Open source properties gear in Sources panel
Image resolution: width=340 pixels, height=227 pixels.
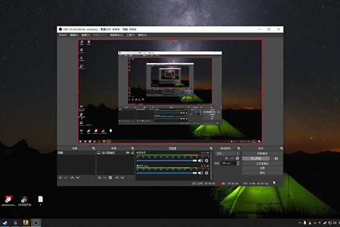coord(110,178)
